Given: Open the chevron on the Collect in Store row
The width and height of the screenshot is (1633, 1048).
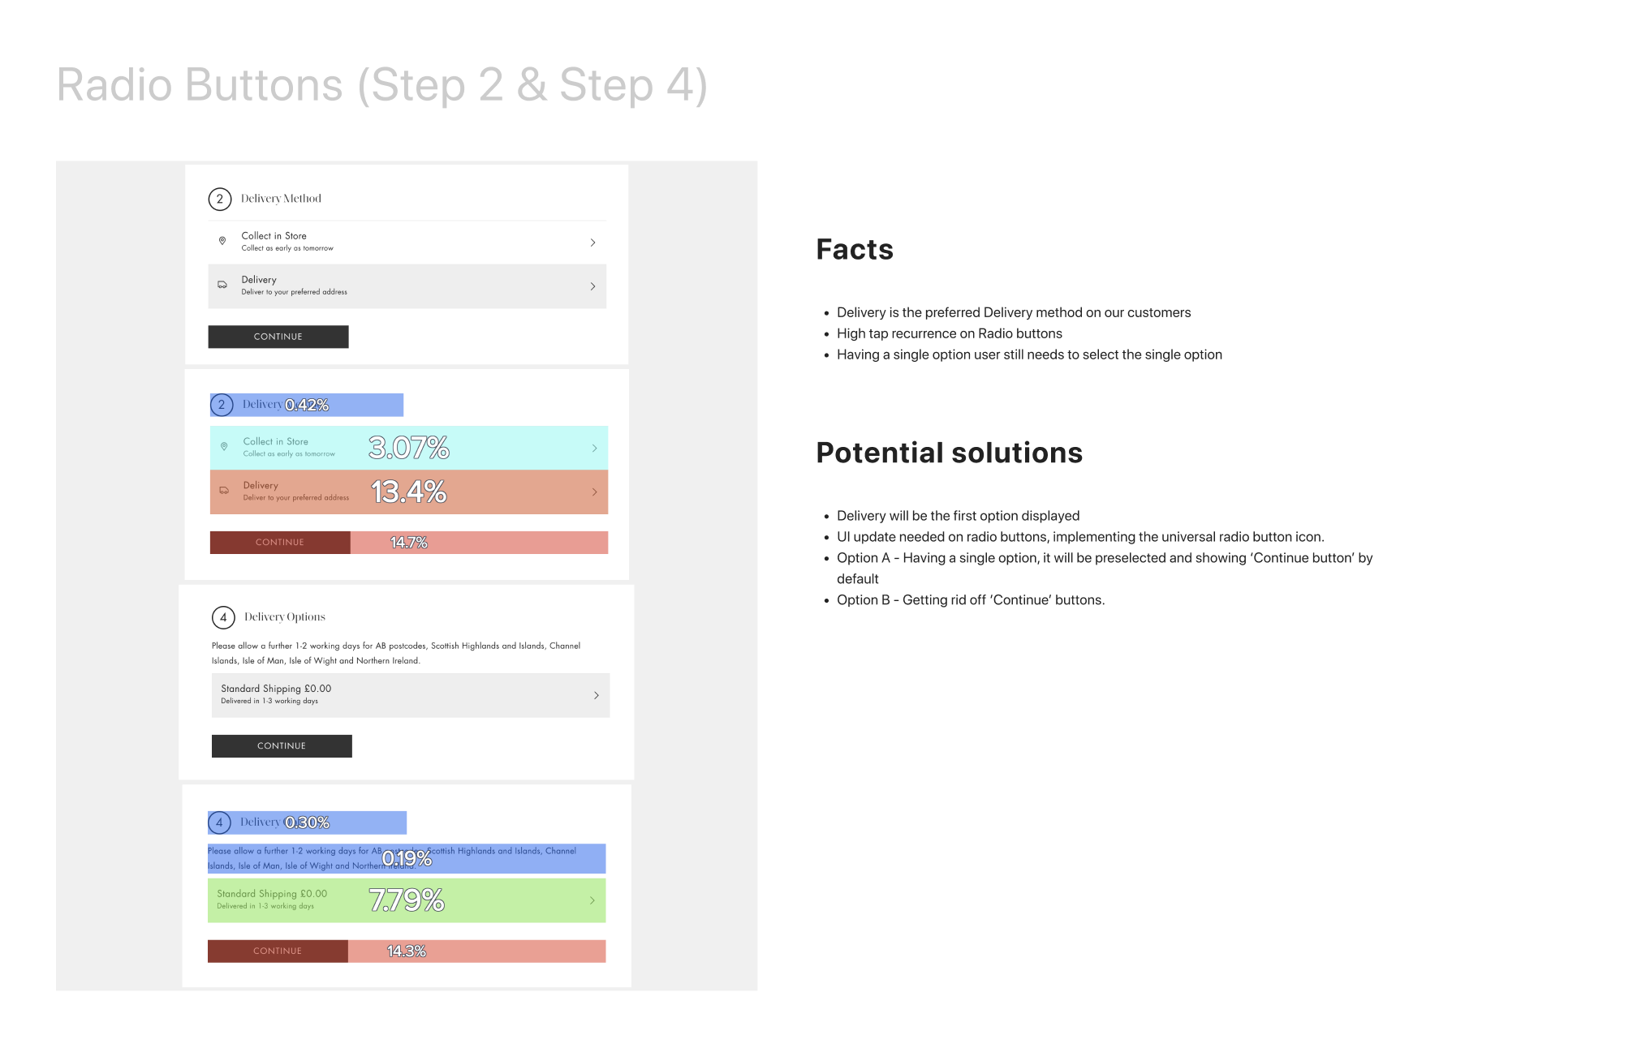Looking at the screenshot, I should pyautogui.click(x=593, y=243).
